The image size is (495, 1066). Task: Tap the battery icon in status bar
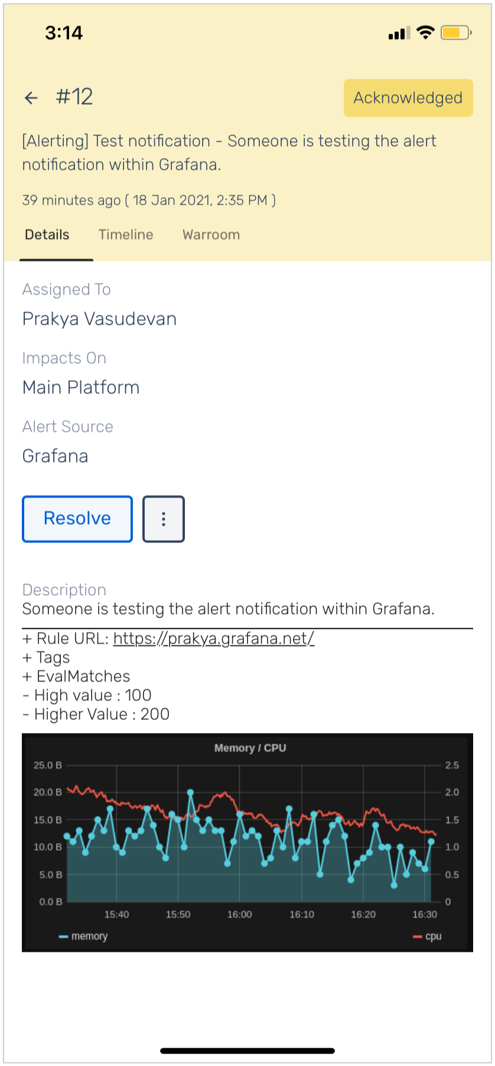pos(455,33)
